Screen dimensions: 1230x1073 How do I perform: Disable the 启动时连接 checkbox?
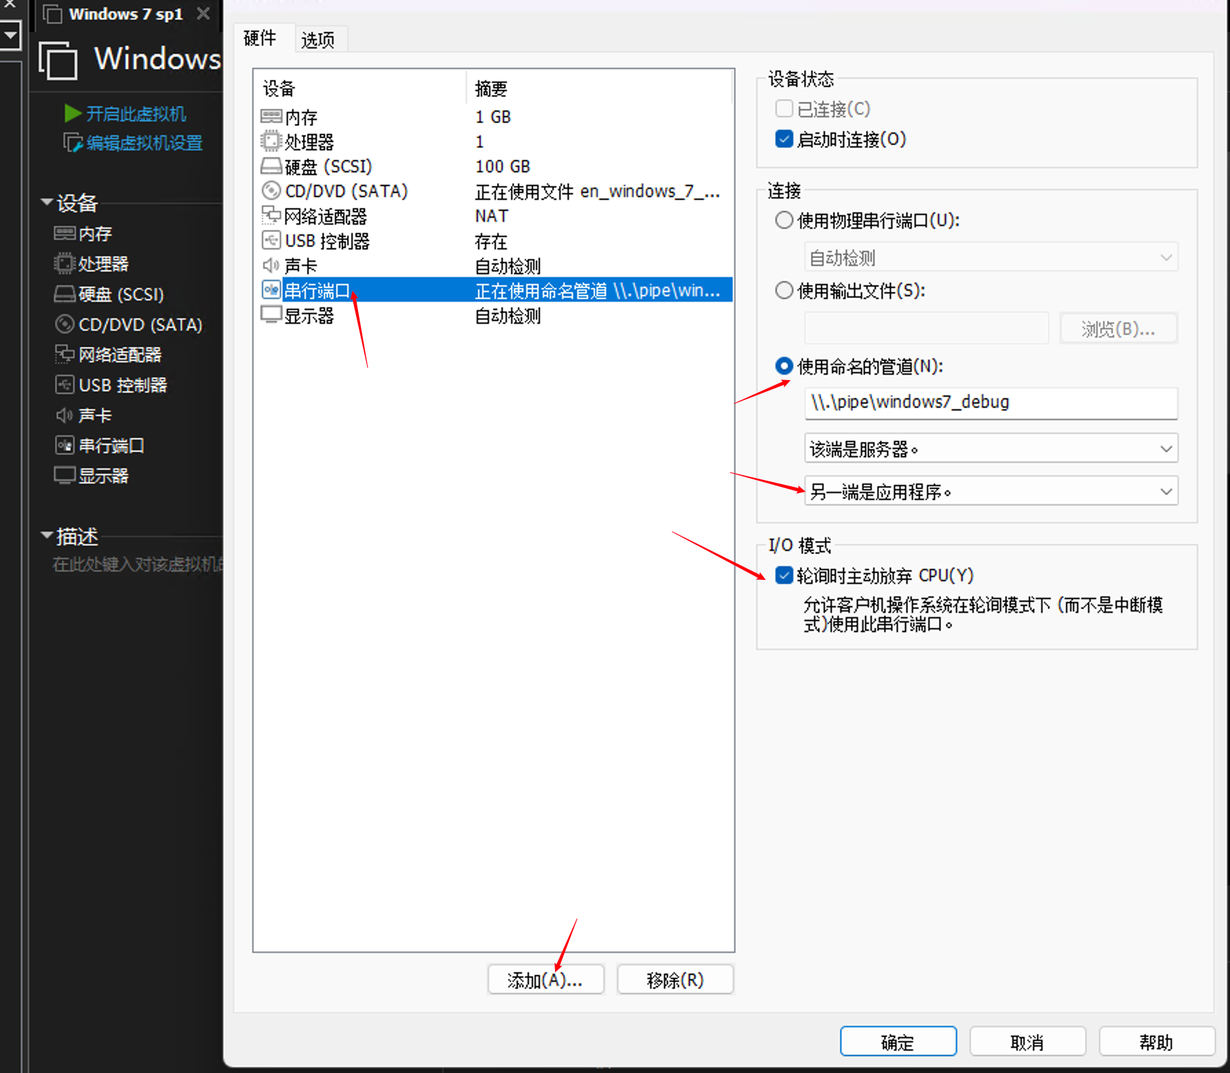click(x=784, y=139)
